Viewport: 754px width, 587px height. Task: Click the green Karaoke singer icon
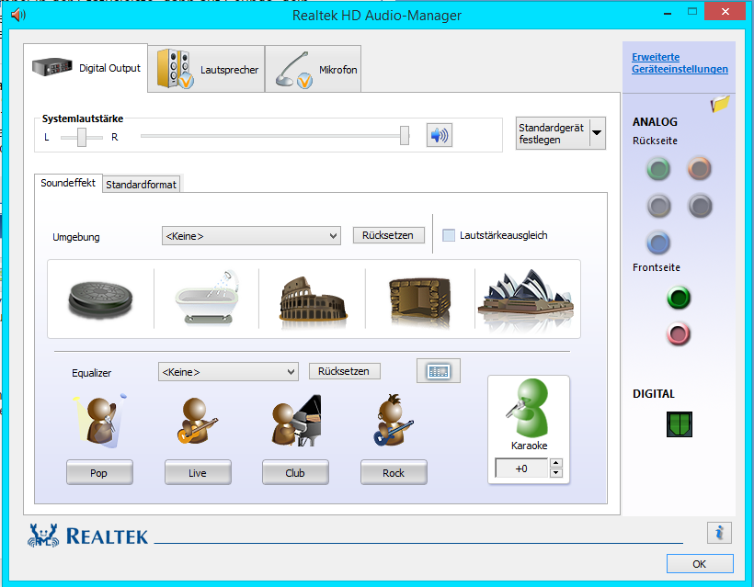(528, 408)
